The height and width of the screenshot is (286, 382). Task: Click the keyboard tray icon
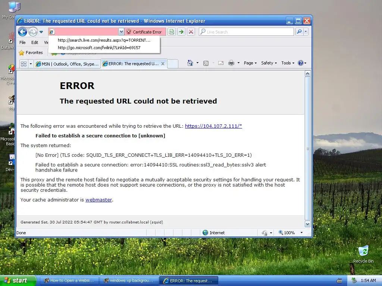coord(339,281)
